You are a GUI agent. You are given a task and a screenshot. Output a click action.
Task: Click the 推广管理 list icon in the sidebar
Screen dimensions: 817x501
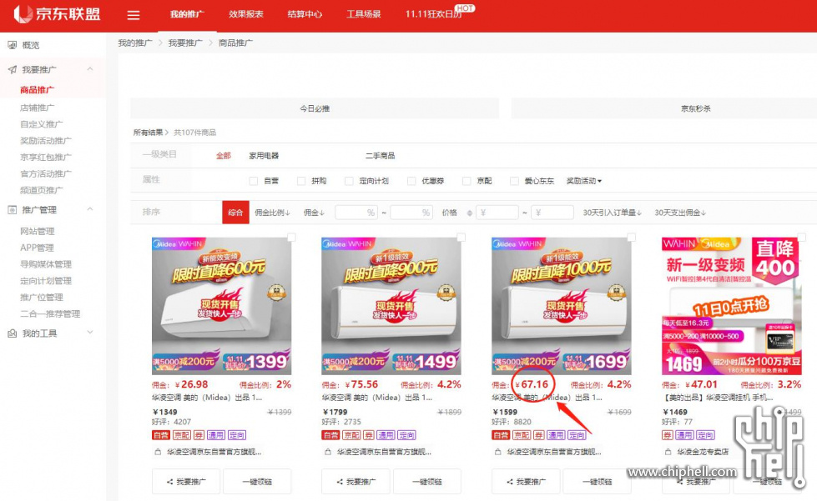[12, 210]
